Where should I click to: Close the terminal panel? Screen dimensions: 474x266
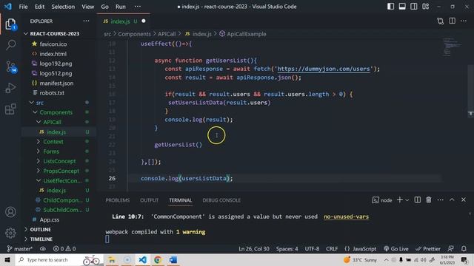tap(464, 199)
